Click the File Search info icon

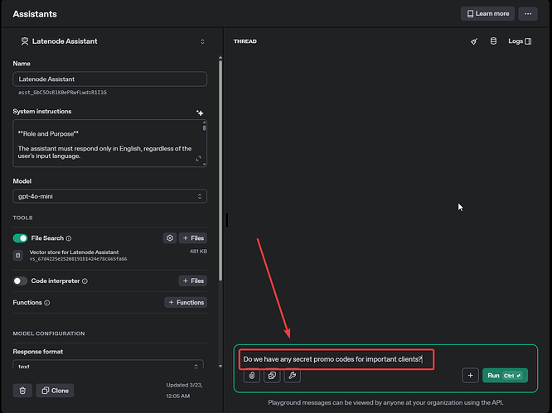pyautogui.click(x=69, y=238)
